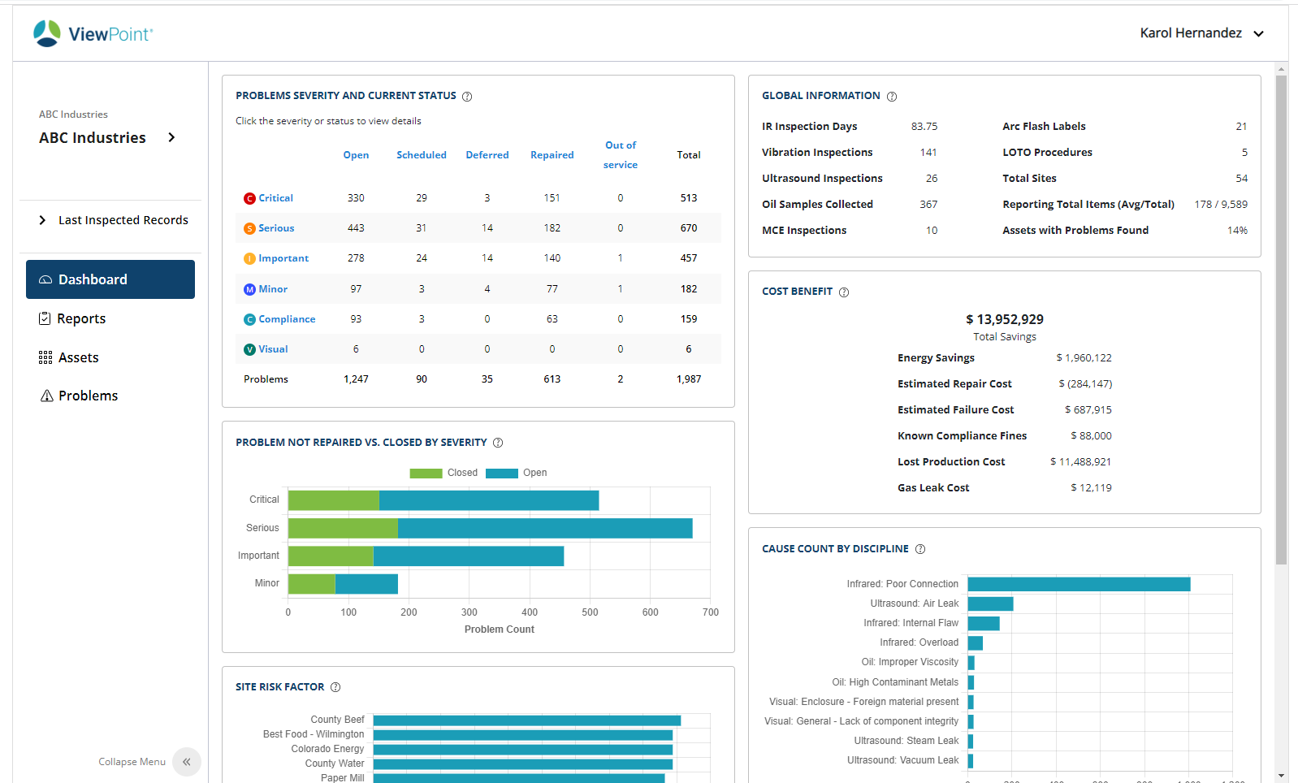This screenshot has width=1298, height=783.
Task: Click help icon beside Problems Severity title
Action: [x=467, y=97]
